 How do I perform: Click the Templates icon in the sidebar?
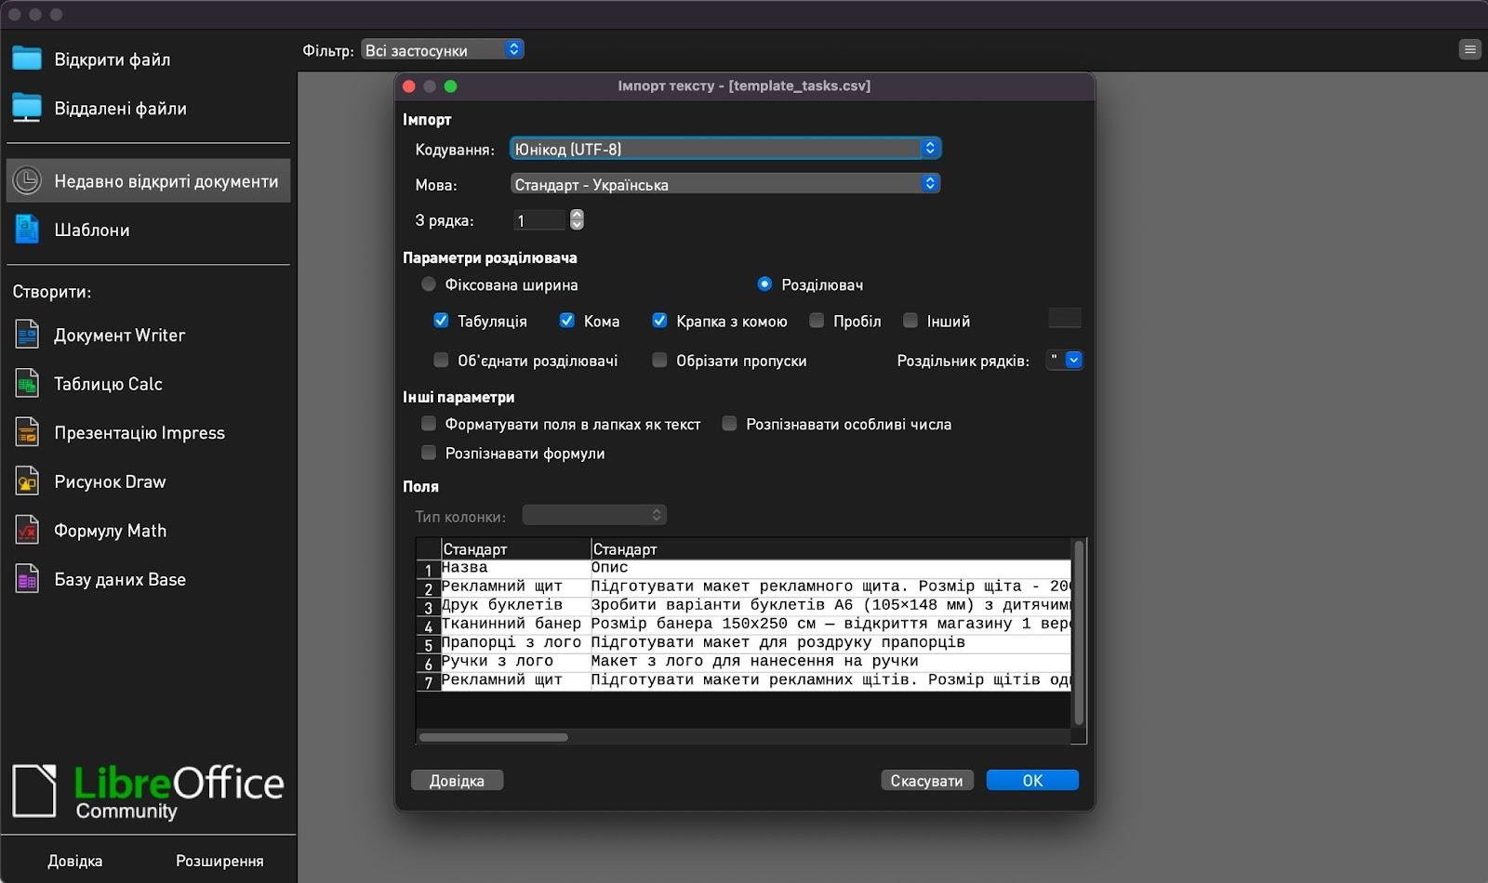click(x=27, y=230)
